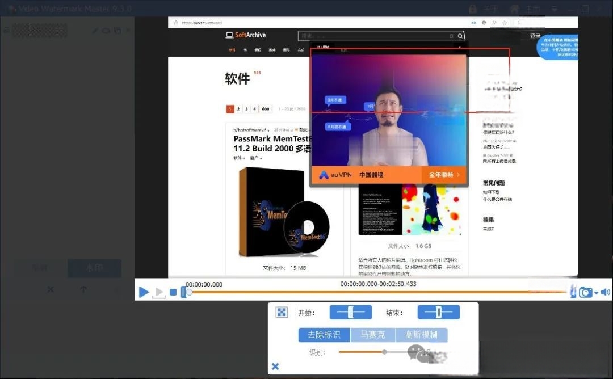This screenshot has width=613, height=379.
Task: Click the 00:00:00.000-00:02:50.433 range label
Action: [x=378, y=284]
